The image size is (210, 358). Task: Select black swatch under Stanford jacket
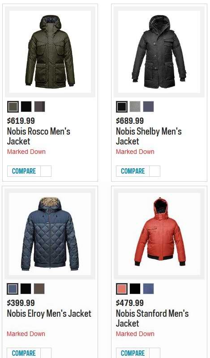[135, 288]
